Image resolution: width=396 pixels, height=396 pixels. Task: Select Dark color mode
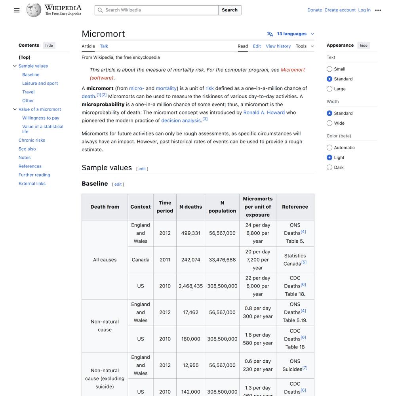click(x=329, y=167)
